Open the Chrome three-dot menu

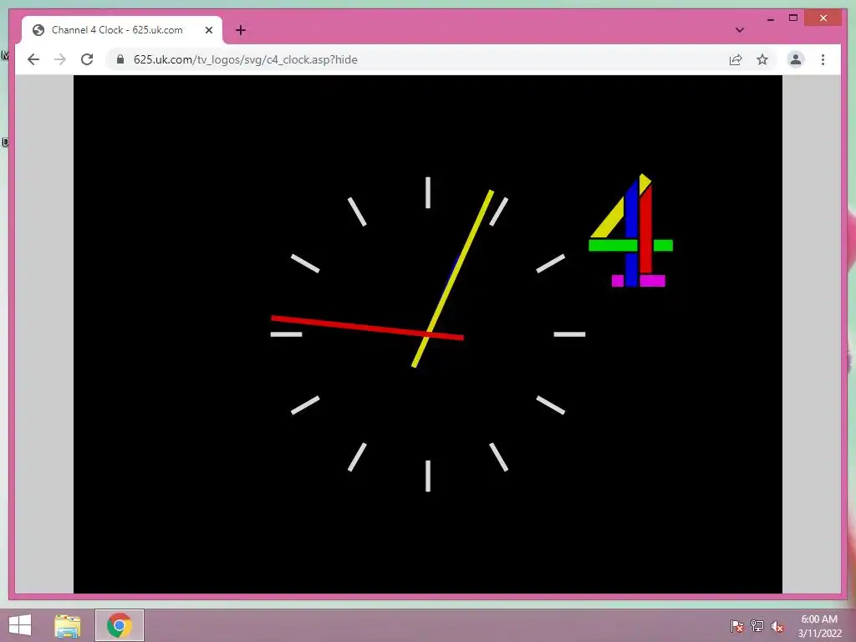823,59
